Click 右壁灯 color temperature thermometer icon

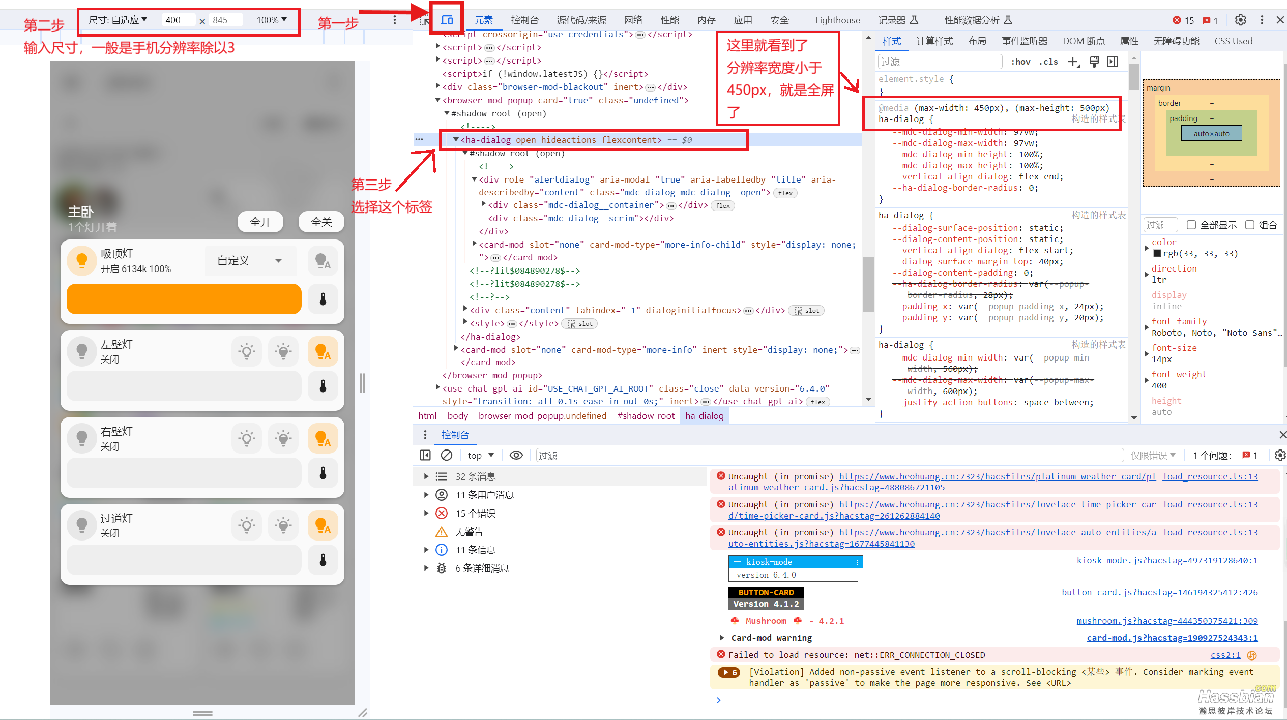pyautogui.click(x=323, y=473)
